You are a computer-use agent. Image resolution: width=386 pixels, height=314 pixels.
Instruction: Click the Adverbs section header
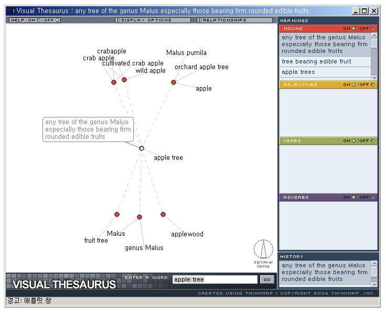(x=328, y=197)
